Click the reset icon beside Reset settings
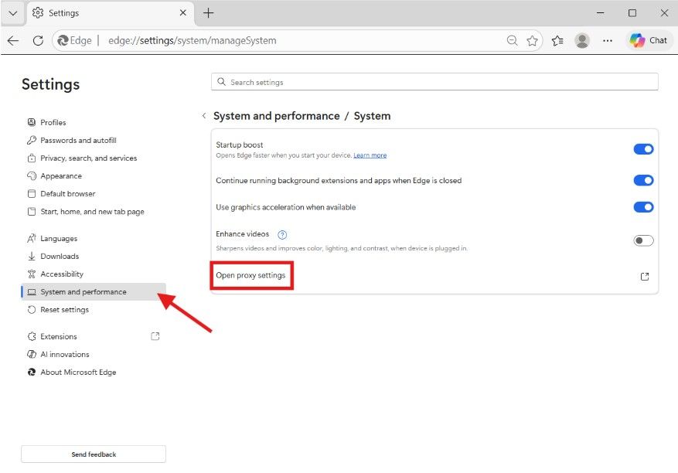This screenshot has height=473, width=678. coord(32,310)
